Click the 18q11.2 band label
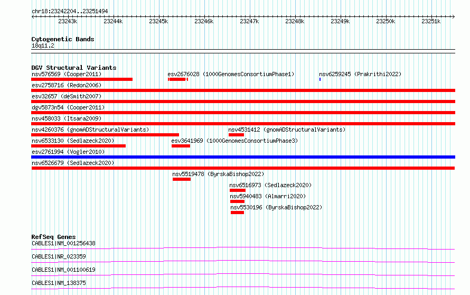This screenshot has width=470, height=295. click(43, 45)
